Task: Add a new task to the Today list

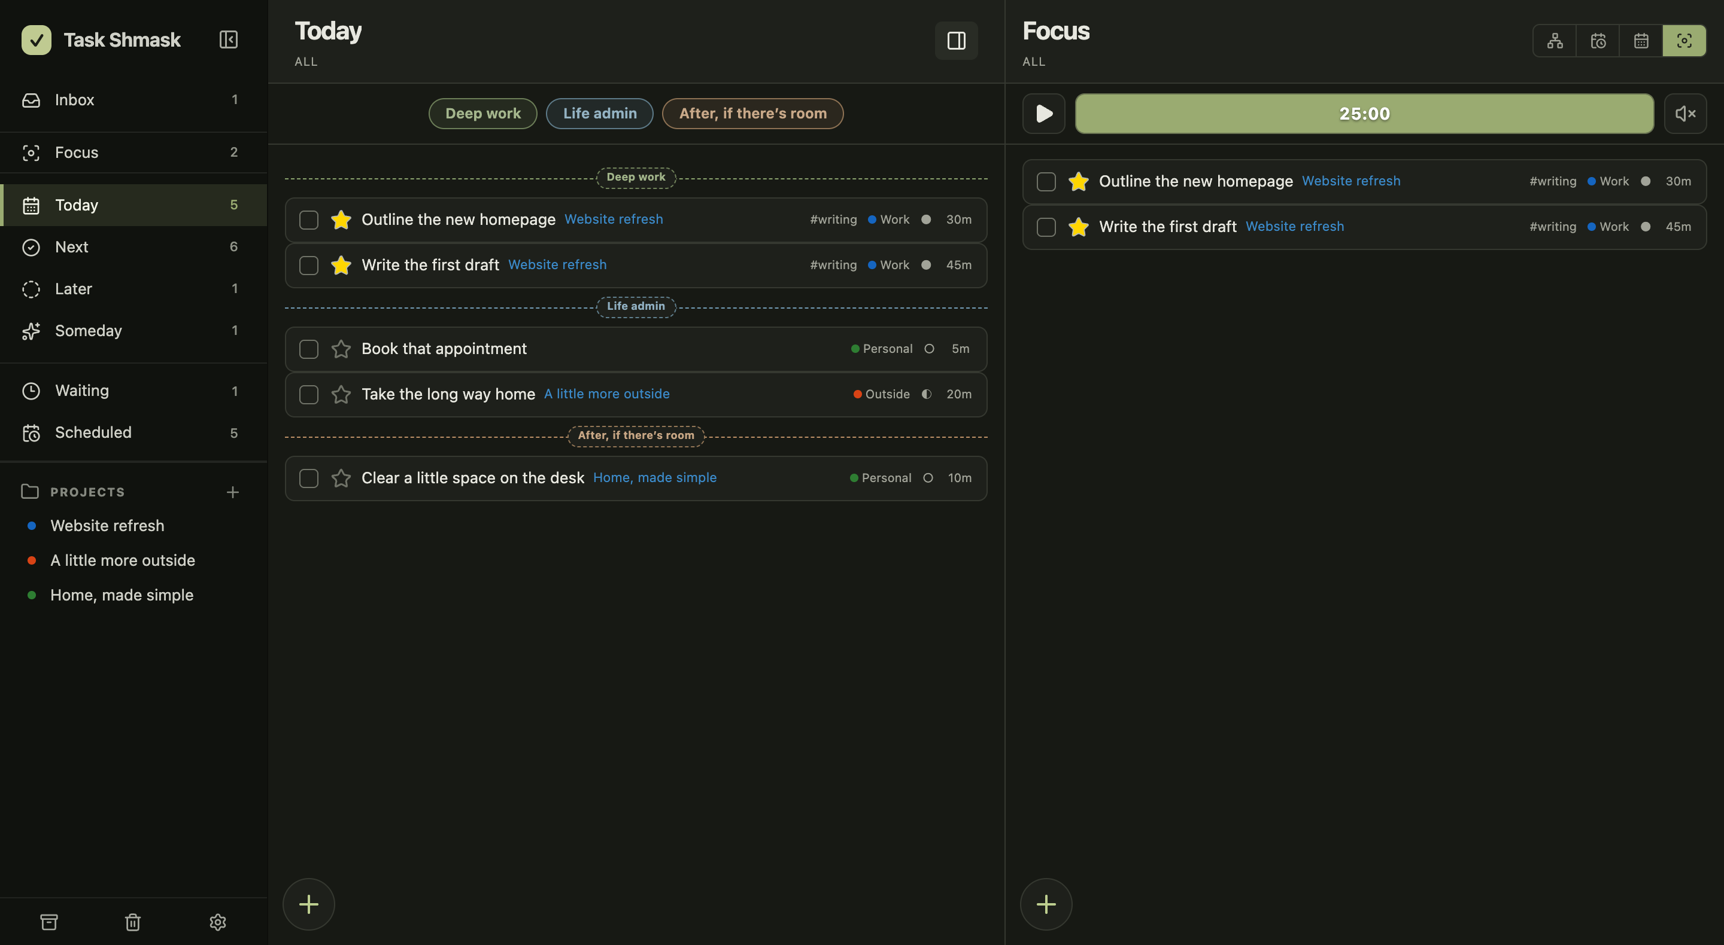Action: pyautogui.click(x=308, y=904)
